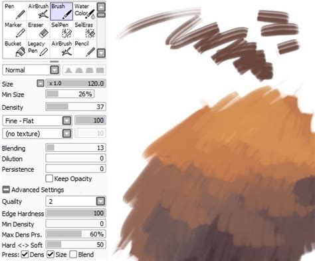
Task: Select the Legacy Pen tool
Action: point(38,49)
